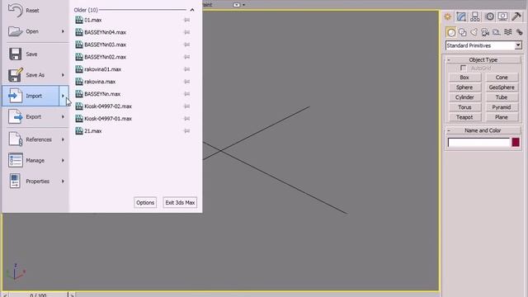This screenshot has height=297, width=528.
Task: Click the Teapot primitive button
Action: [464, 117]
